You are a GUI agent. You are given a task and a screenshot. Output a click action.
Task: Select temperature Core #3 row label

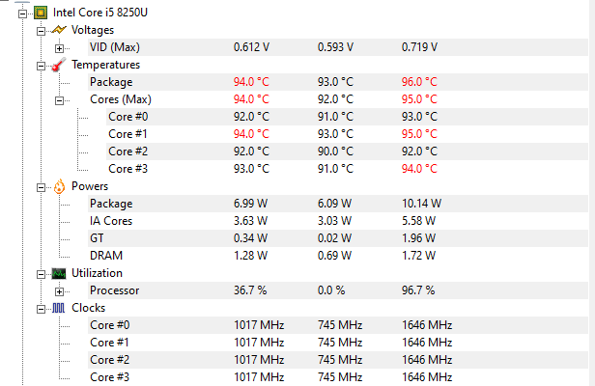point(128,169)
